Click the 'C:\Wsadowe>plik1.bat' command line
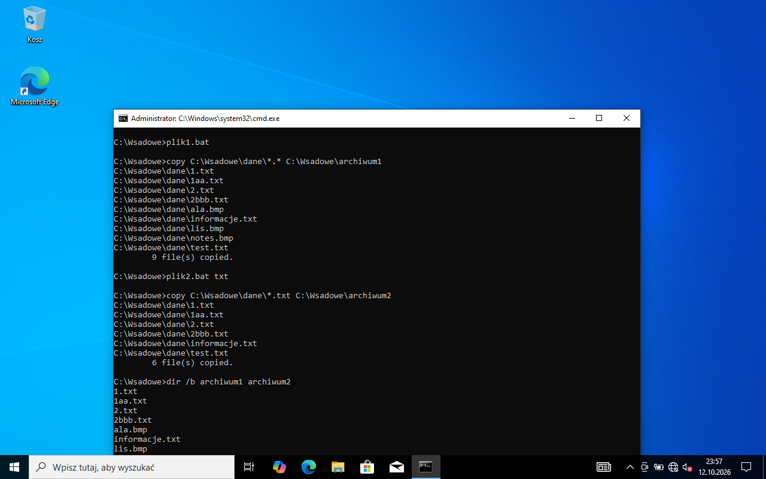Image resolution: width=766 pixels, height=479 pixels. (162, 143)
